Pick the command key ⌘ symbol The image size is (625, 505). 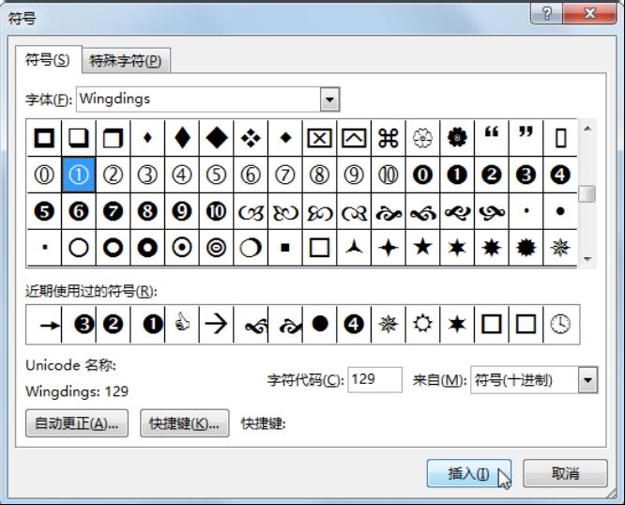click(388, 138)
